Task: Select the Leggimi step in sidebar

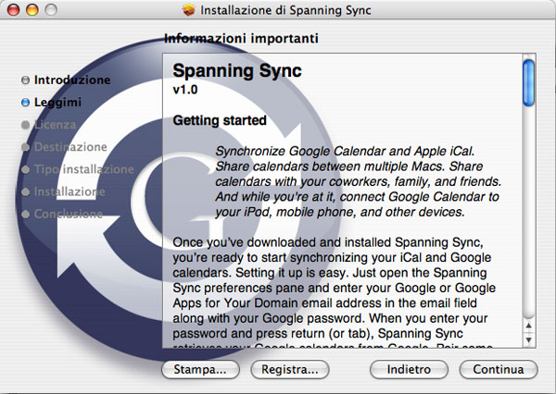Action: point(57,103)
